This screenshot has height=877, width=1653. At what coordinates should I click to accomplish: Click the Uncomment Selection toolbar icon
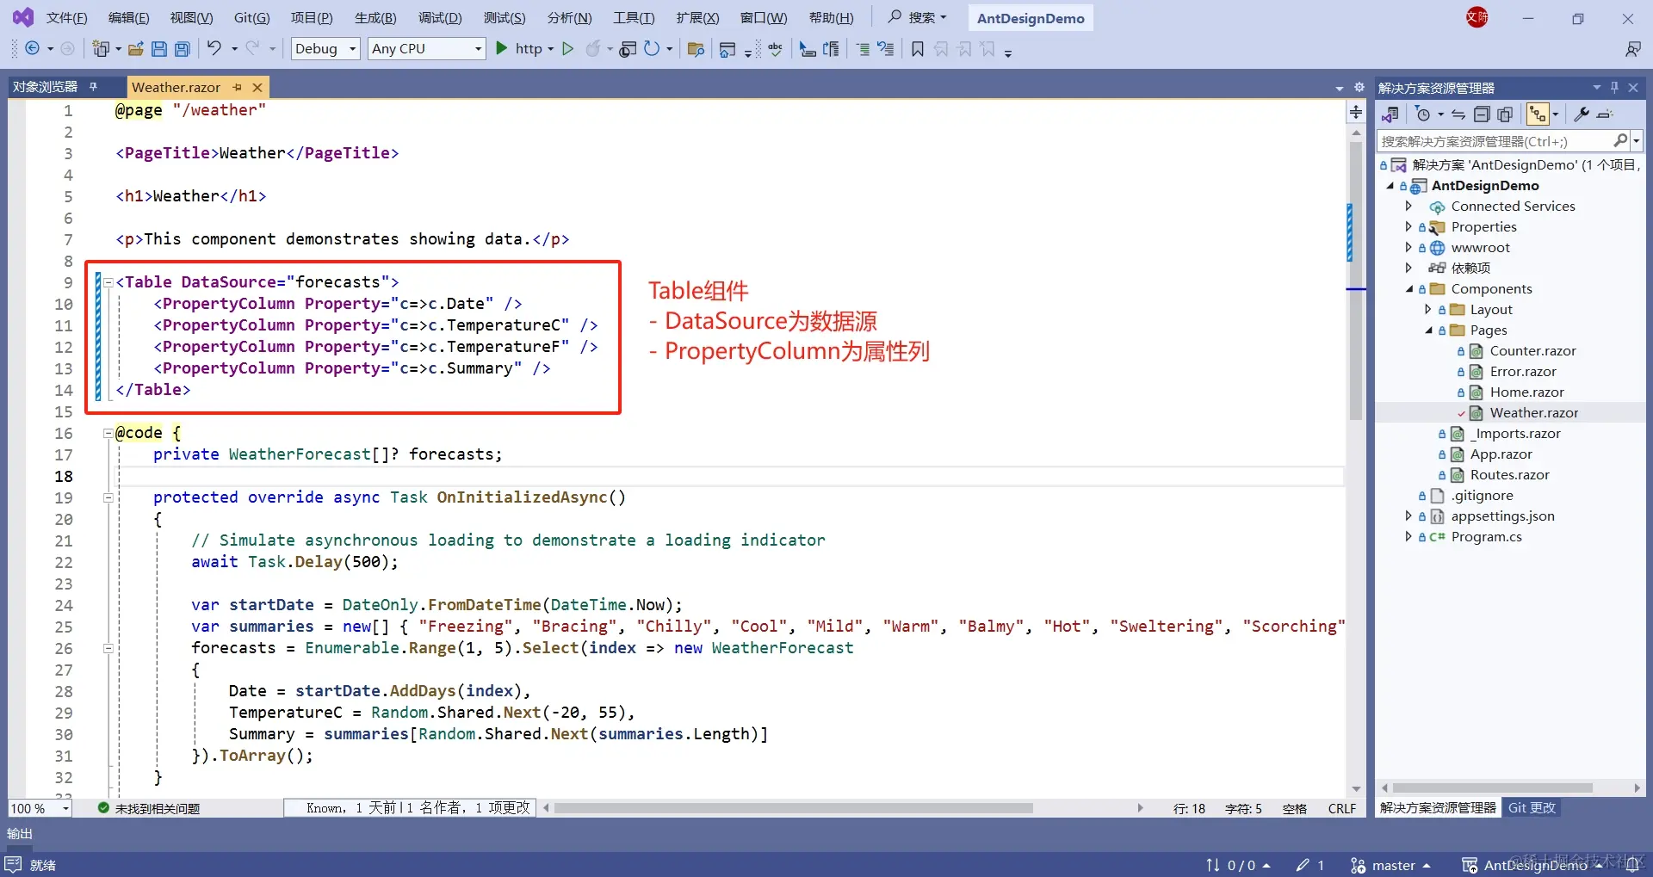(886, 49)
